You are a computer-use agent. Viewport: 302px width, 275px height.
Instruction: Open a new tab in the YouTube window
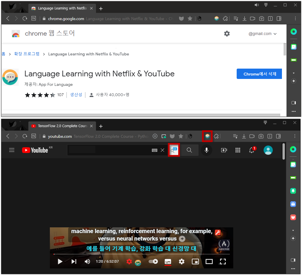[x=101, y=126]
